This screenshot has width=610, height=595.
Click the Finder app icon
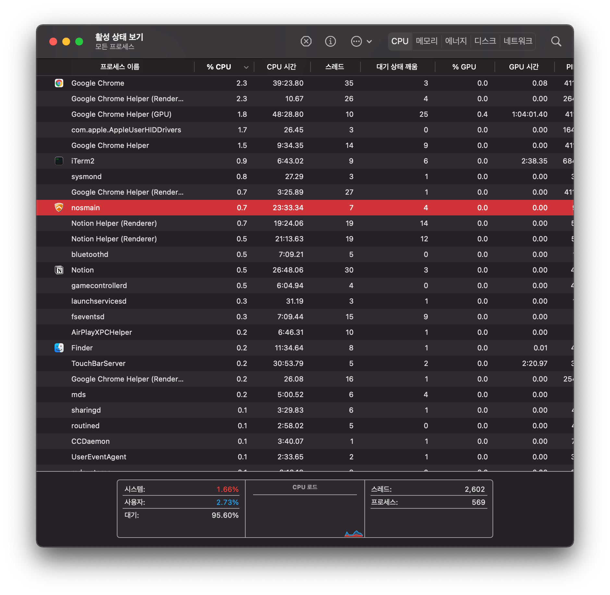pyautogui.click(x=59, y=348)
